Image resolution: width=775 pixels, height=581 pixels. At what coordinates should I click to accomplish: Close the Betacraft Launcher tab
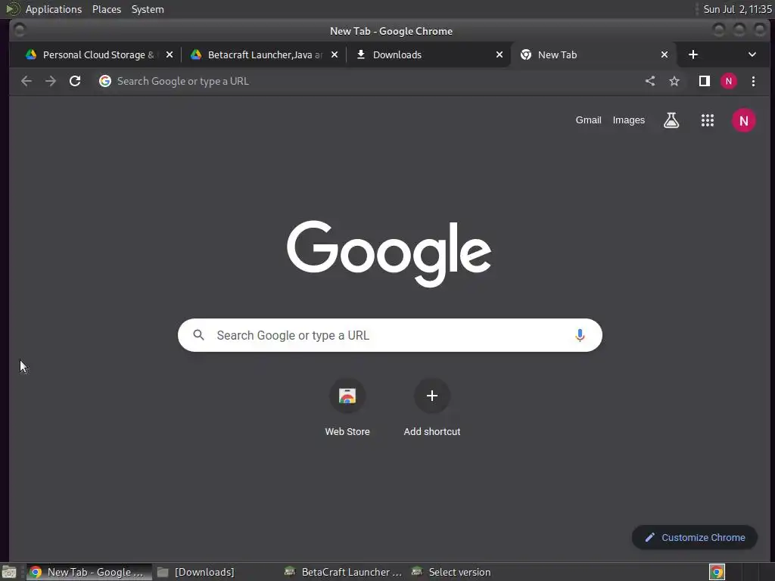tap(335, 54)
